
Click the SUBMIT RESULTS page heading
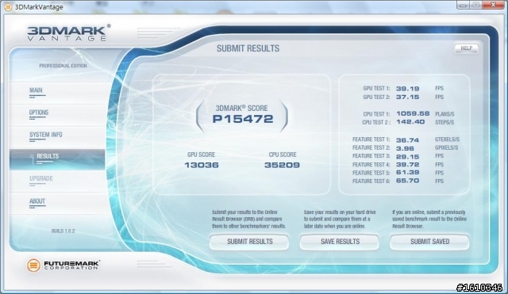pyautogui.click(x=248, y=48)
